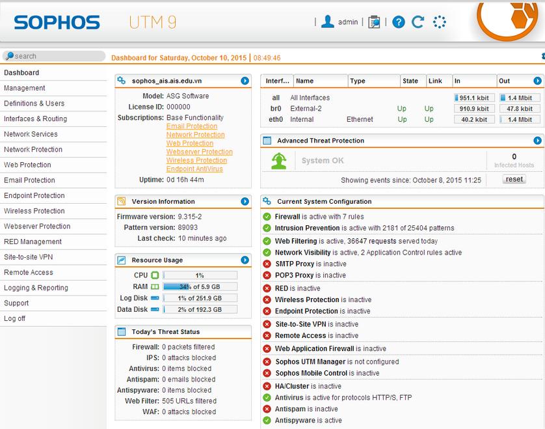Click the Sophos UTM 9 logo
The width and height of the screenshot is (545, 429).
(95, 22)
